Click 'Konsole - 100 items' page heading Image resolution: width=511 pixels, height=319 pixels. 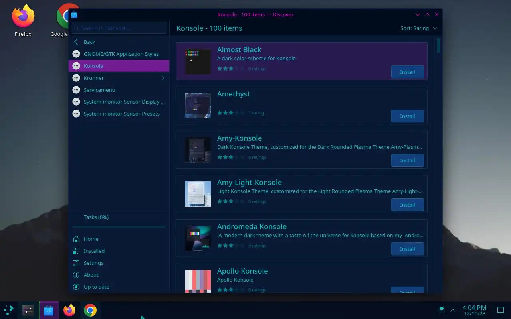[x=209, y=28]
